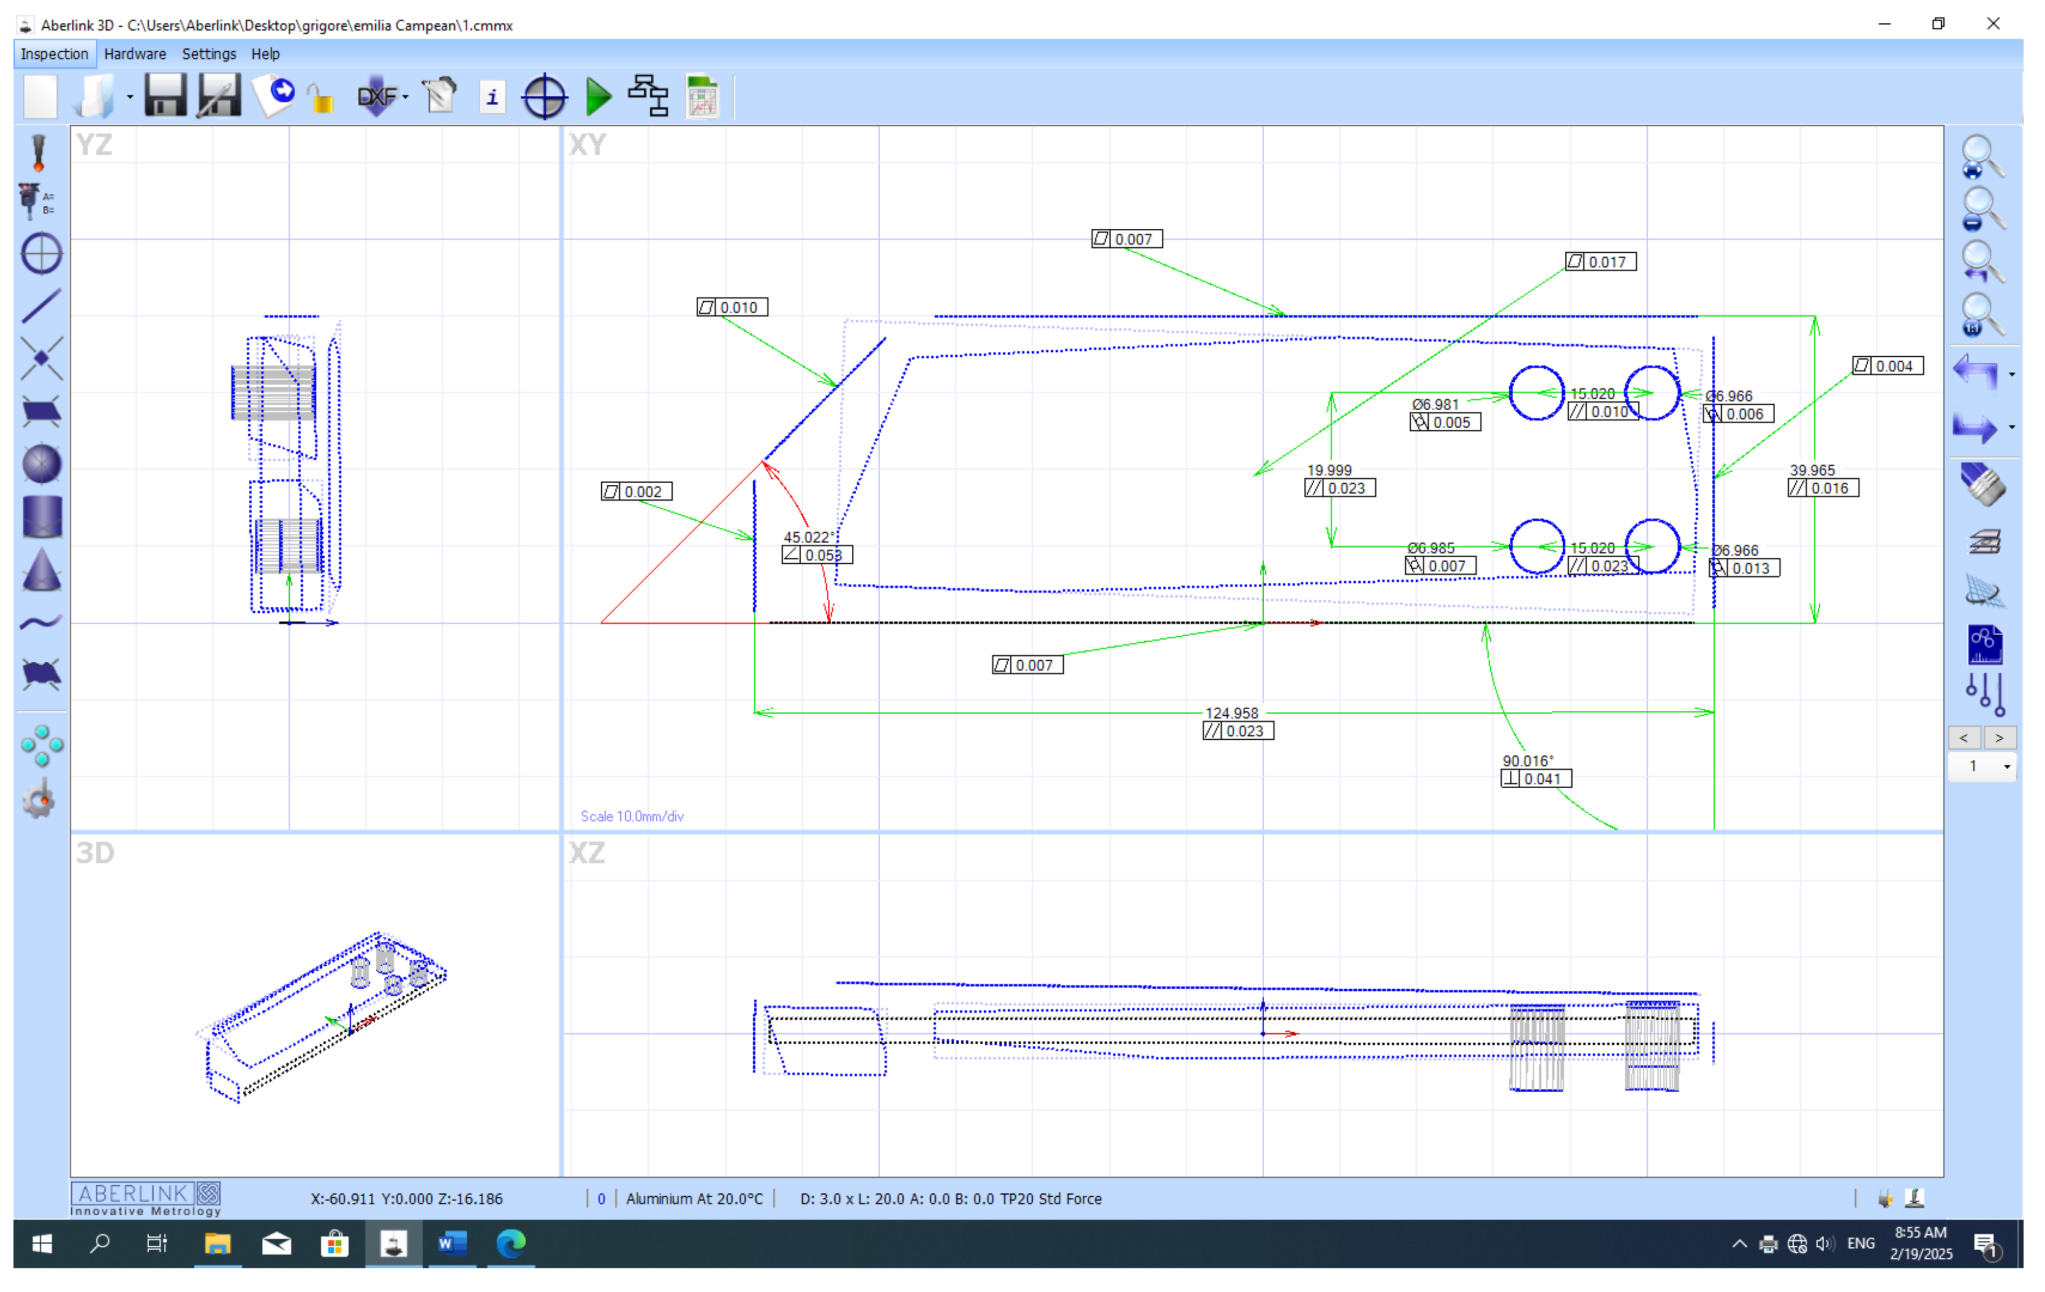Expand the DXF import dropdown arrow

pos(405,97)
